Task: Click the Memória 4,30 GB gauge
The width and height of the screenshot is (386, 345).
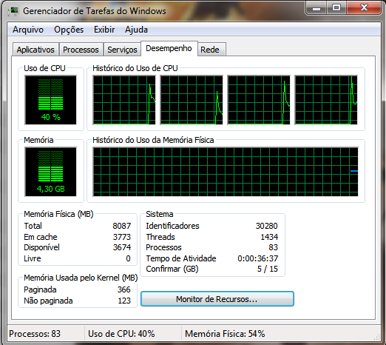Action: pyautogui.click(x=50, y=172)
